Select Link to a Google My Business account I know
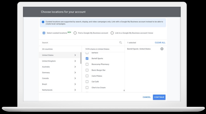Screen dimensions: 206x114 (x=112, y=33)
